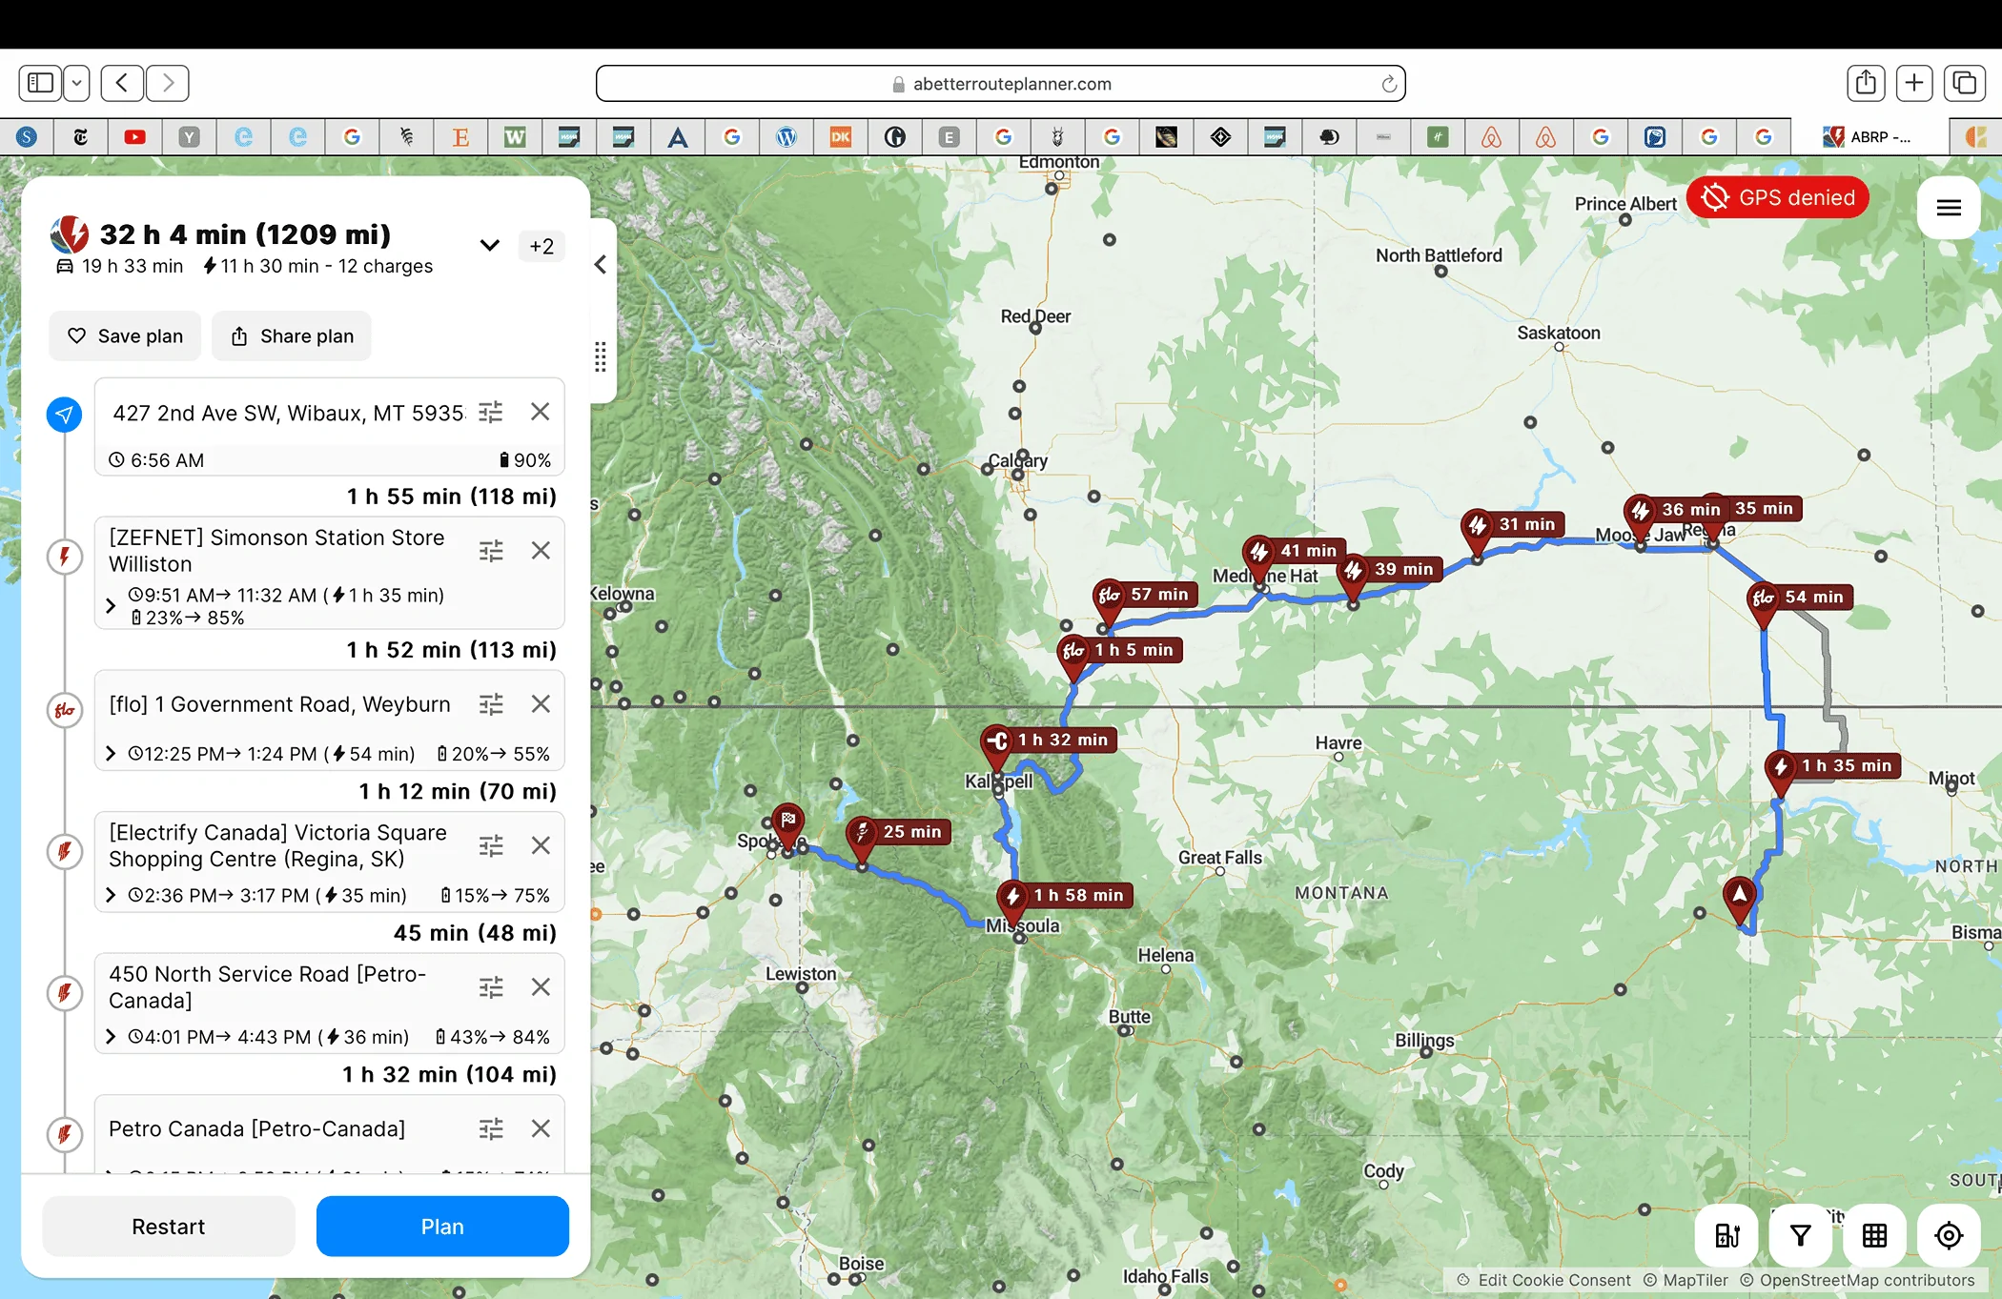
Task: Open settings for the Petro Canada stop
Action: [x=490, y=1129]
